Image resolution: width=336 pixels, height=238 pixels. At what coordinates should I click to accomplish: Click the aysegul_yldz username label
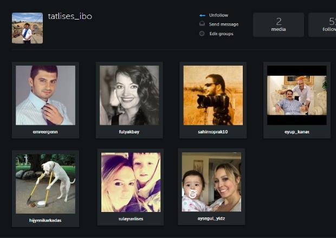[x=211, y=218]
